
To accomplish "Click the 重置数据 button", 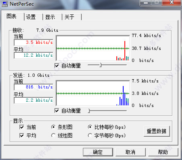I will pyautogui.click(x=157, y=131).
